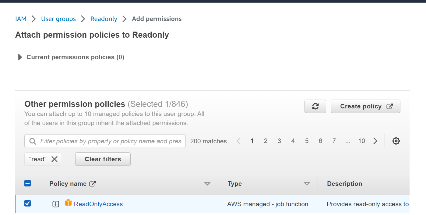
Task: Uncheck the ReadOnlyAccess policy checkbox
Action: click(27, 203)
